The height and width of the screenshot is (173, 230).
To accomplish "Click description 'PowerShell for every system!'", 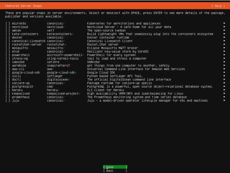I will pos(112,55).
